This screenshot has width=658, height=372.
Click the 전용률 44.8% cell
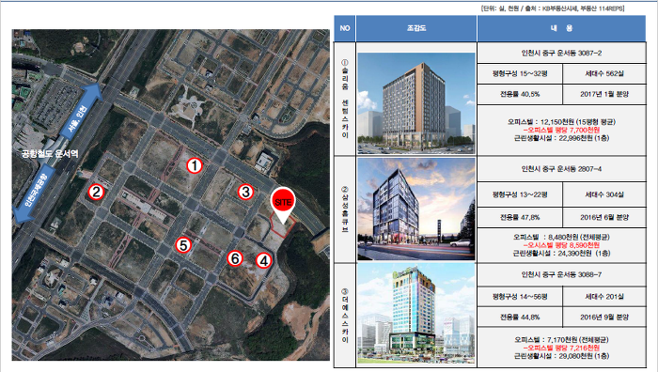520,318
